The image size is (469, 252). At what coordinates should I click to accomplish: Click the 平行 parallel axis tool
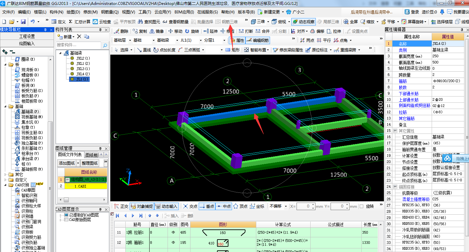coord(323,41)
